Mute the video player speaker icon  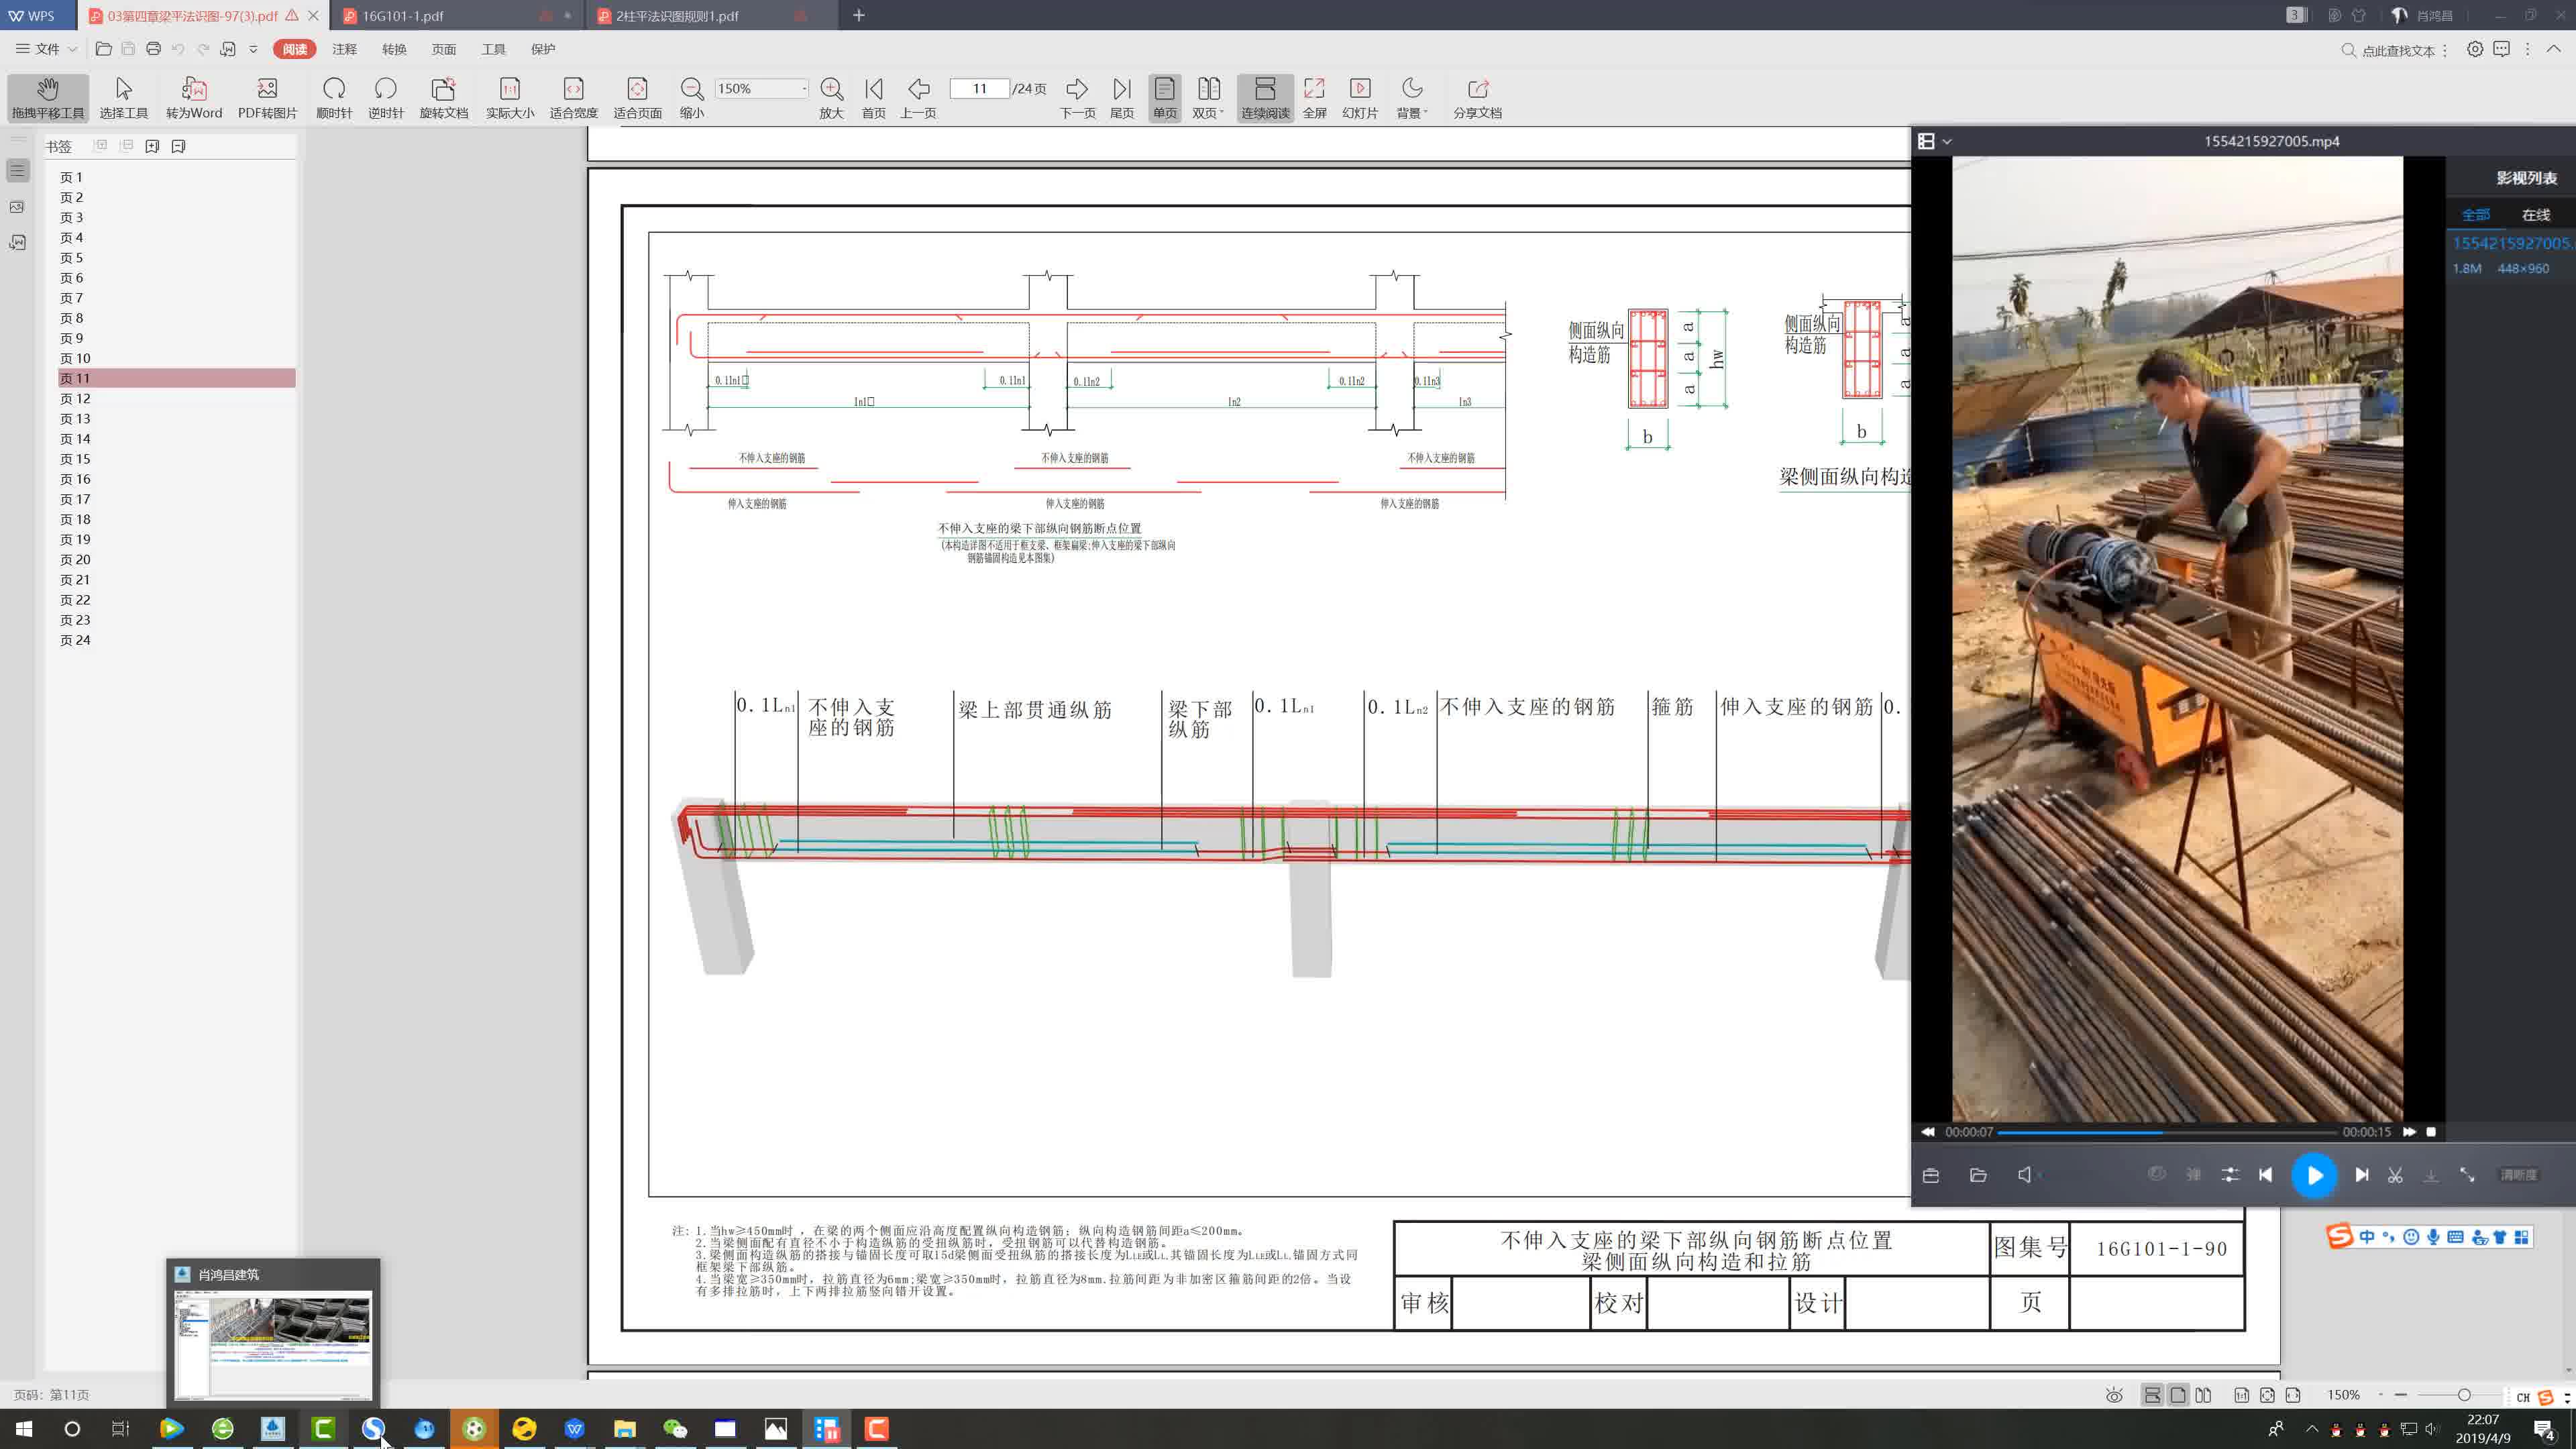(x=2024, y=1175)
